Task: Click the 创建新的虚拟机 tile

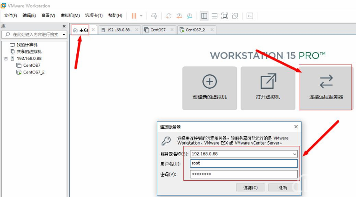Action: click(x=209, y=88)
